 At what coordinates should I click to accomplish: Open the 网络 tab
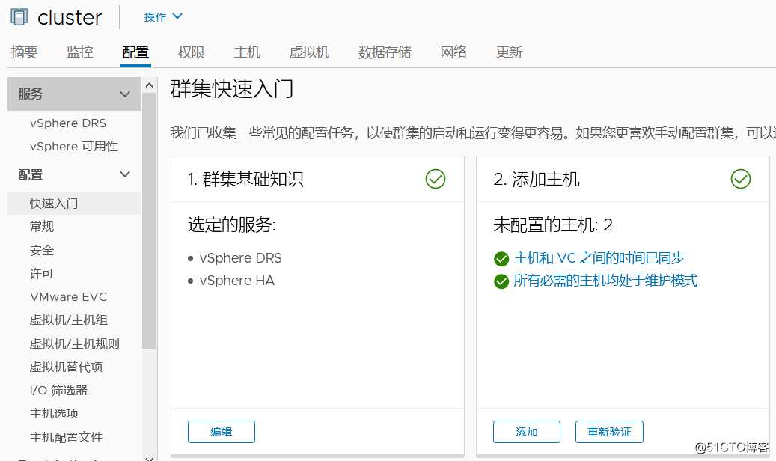click(453, 52)
